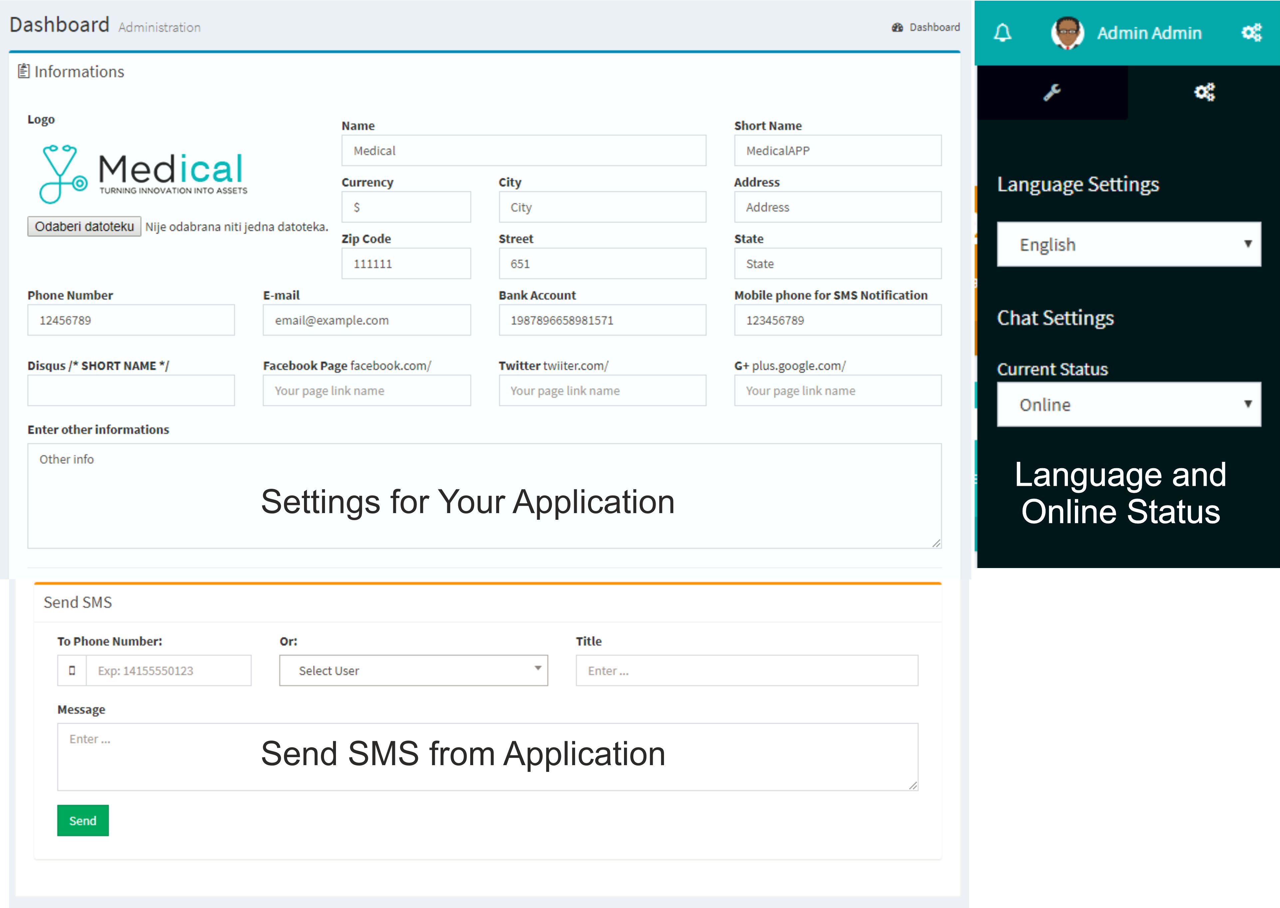Click the Enter other informations textarea
Viewport: 1280px width, 908px height.
pos(484,495)
